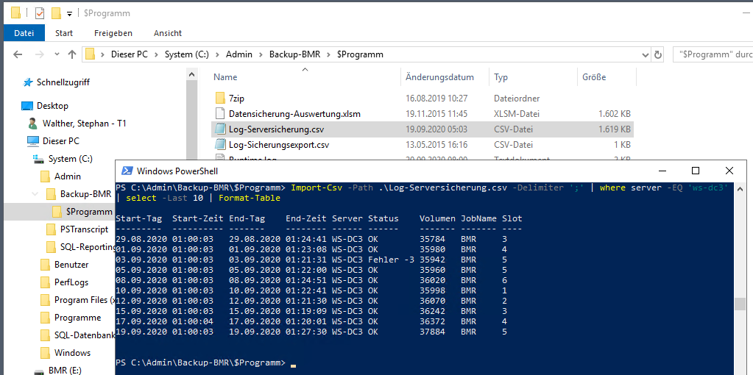Select Windows folder in tree
The image size is (753, 375).
tap(73, 353)
